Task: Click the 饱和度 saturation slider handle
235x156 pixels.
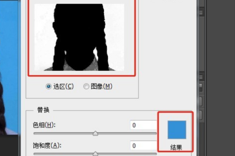Action: (x=95, y=154)
